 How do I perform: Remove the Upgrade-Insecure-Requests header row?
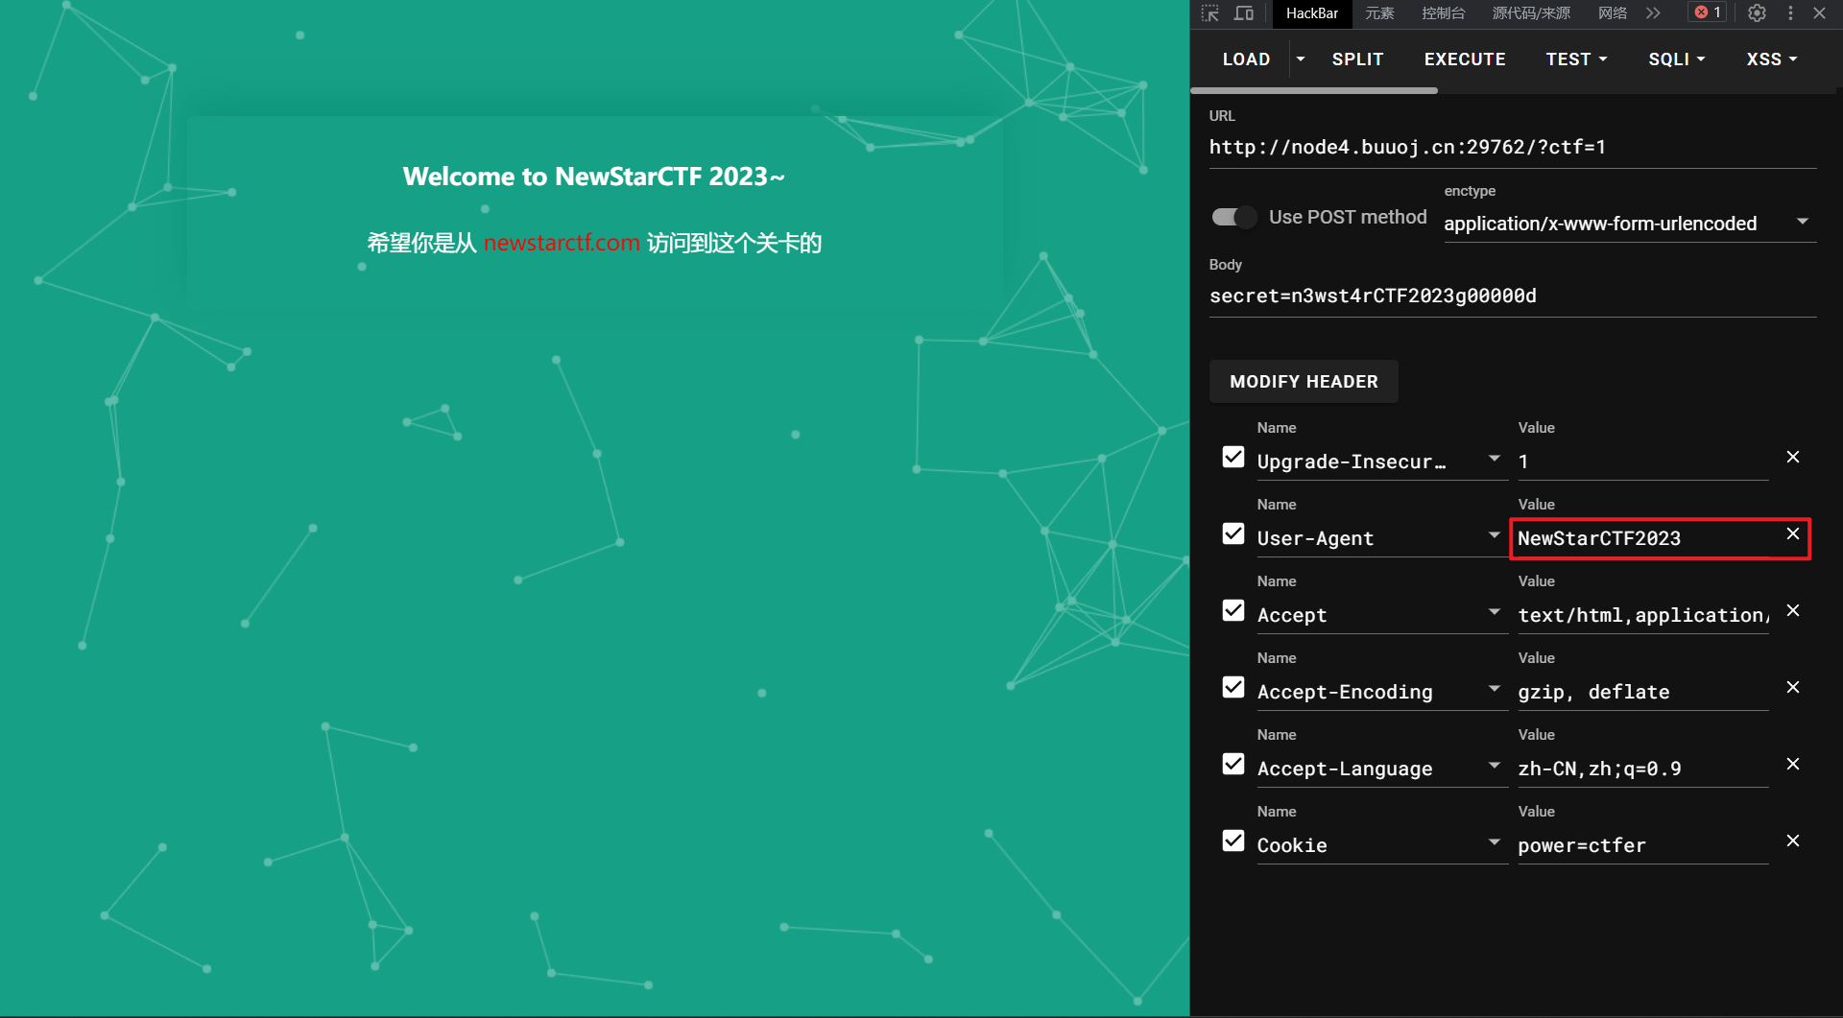pos(1792,458)
